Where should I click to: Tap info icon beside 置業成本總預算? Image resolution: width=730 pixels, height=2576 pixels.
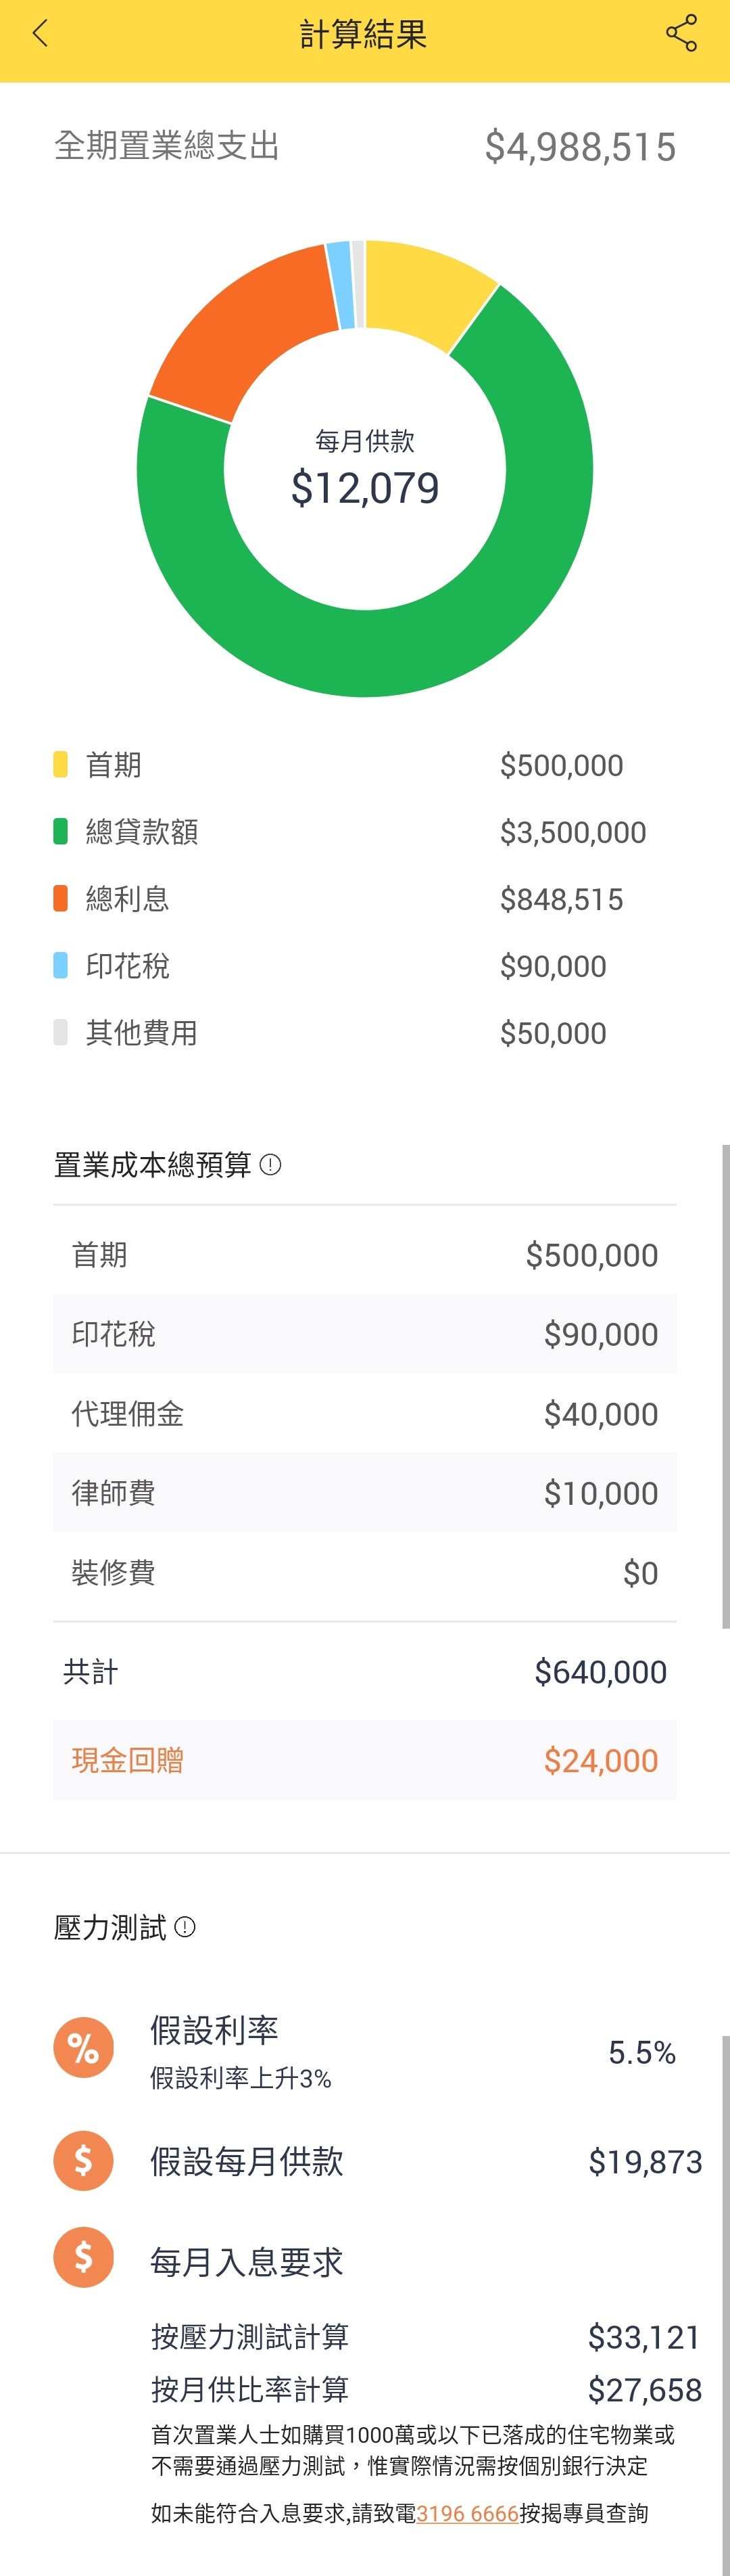click(x=270, y=1165)
